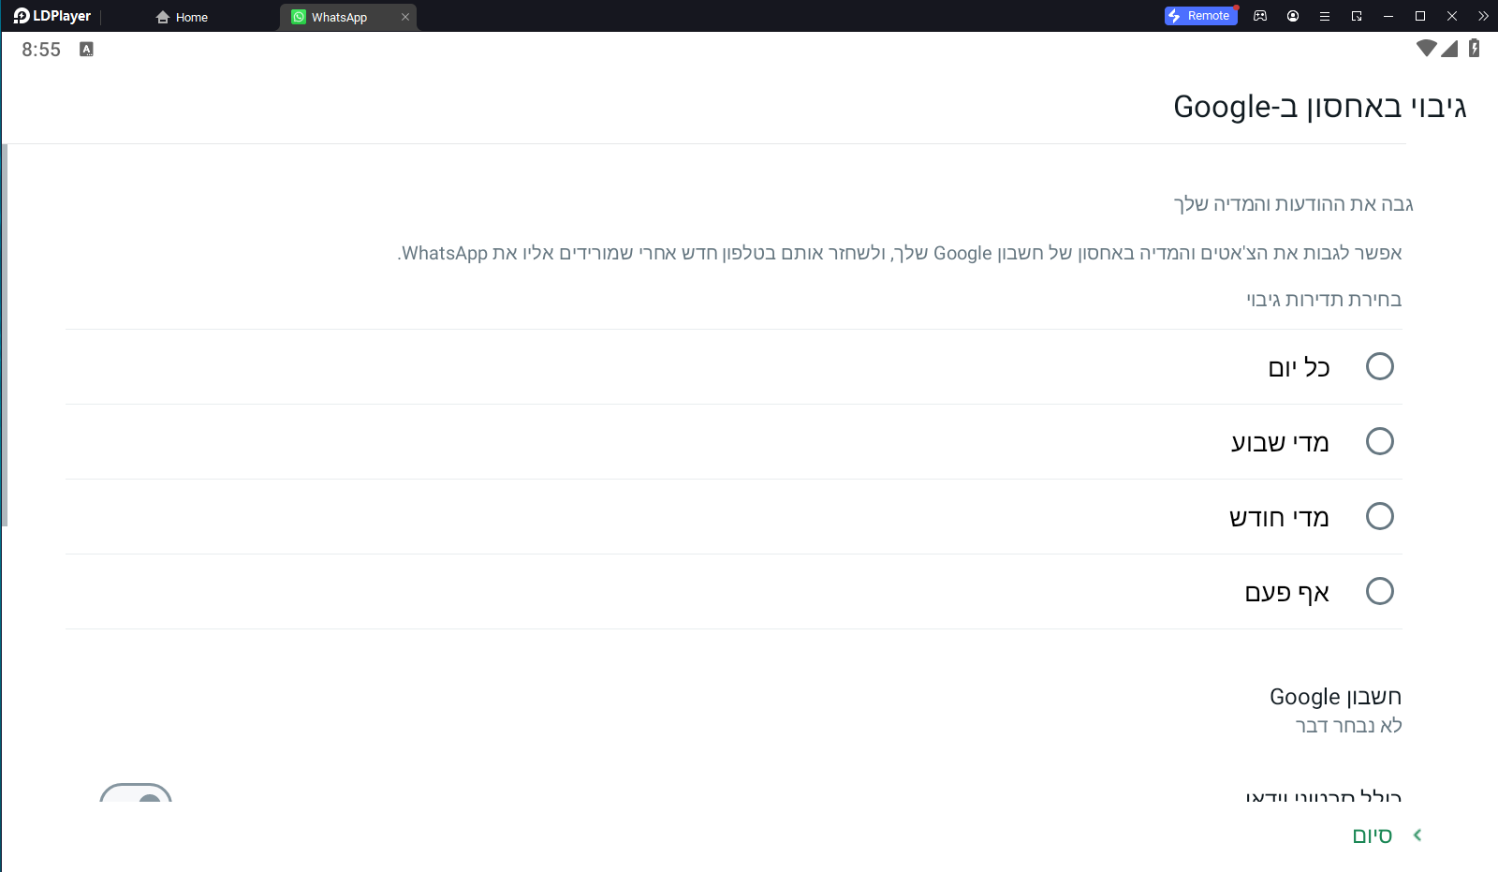Select the never backup option אף פעם
The width and height of the screenshot is (1498, 872).
coord(734,591)
